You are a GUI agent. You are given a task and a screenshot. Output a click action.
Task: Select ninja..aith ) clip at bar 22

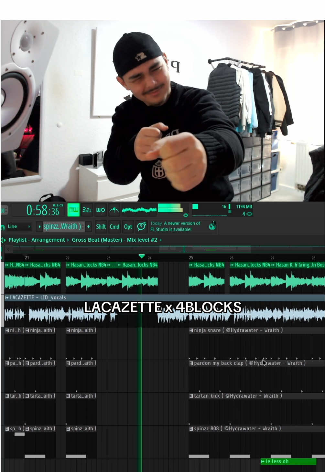click(x=81, y=330)
